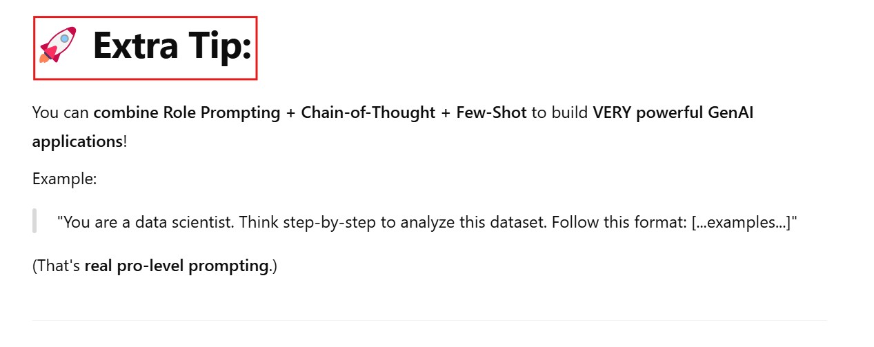Click the words "to build"
The width and height of the screenshot is (874, 347).
click(x=559, y=112)
